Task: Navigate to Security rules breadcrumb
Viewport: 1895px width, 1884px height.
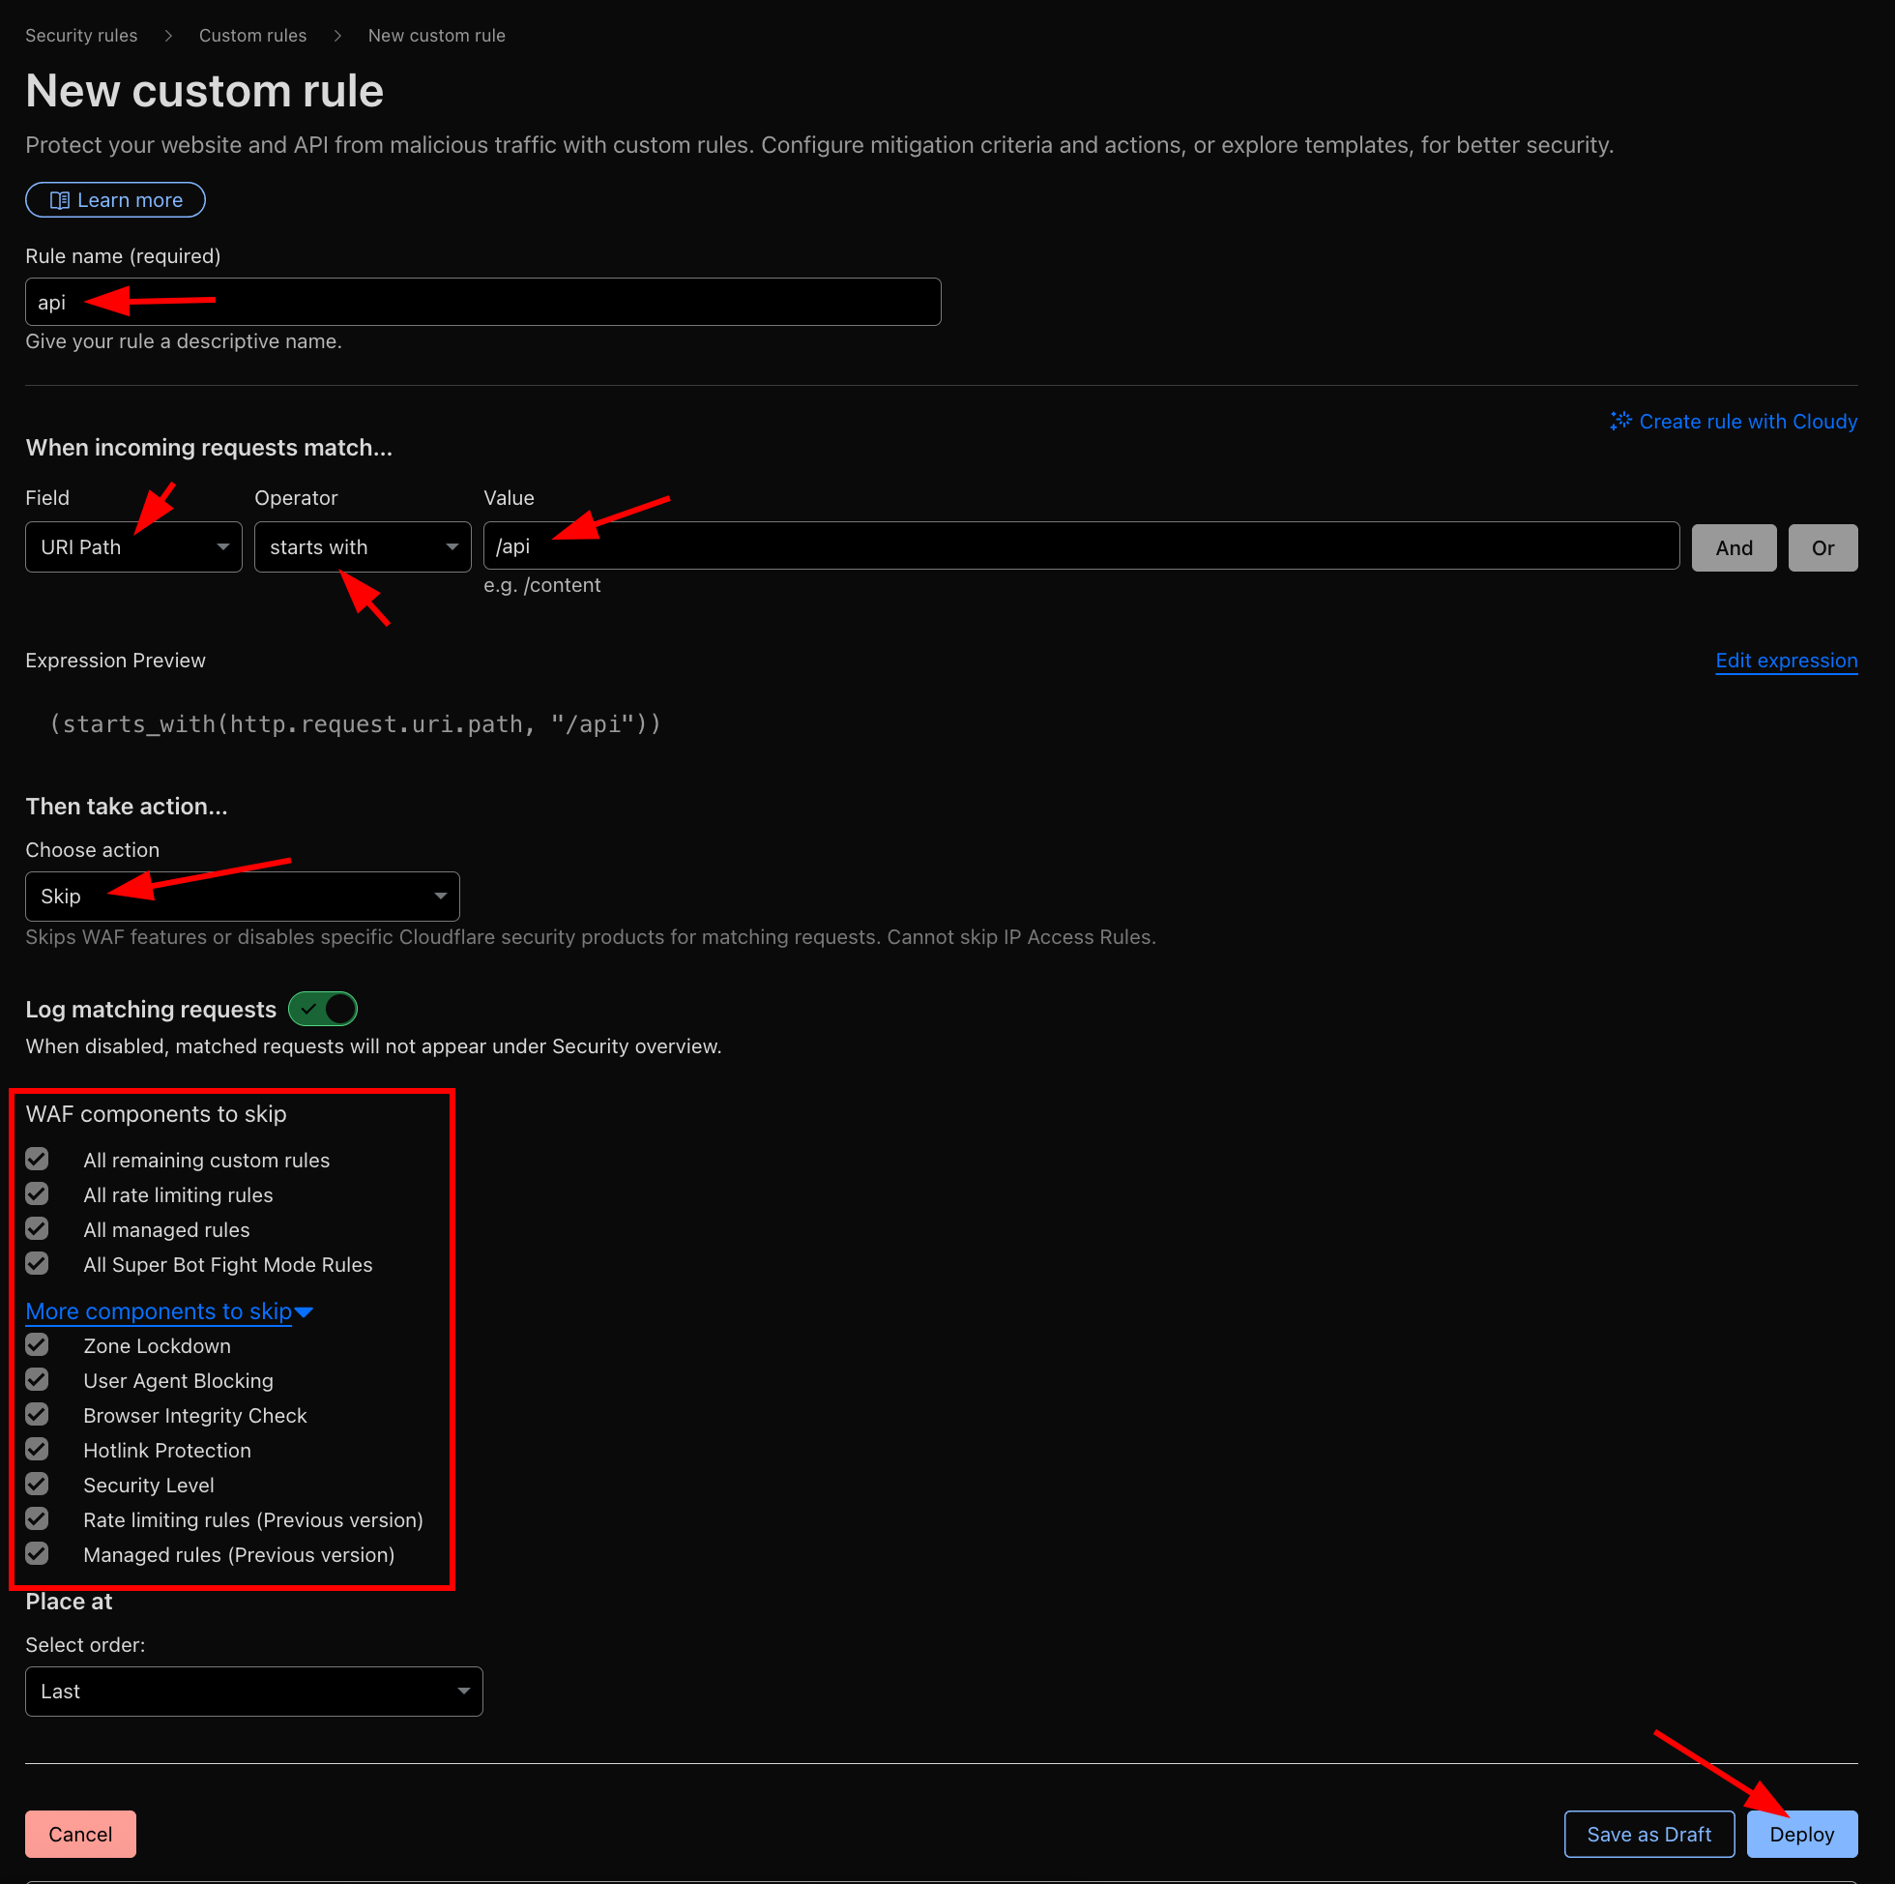Action: pos(81,36)
